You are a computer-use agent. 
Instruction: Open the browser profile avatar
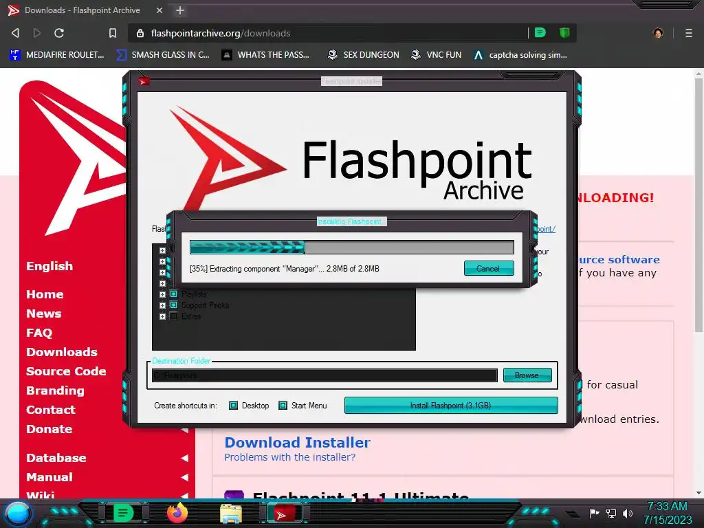[658, 33]
